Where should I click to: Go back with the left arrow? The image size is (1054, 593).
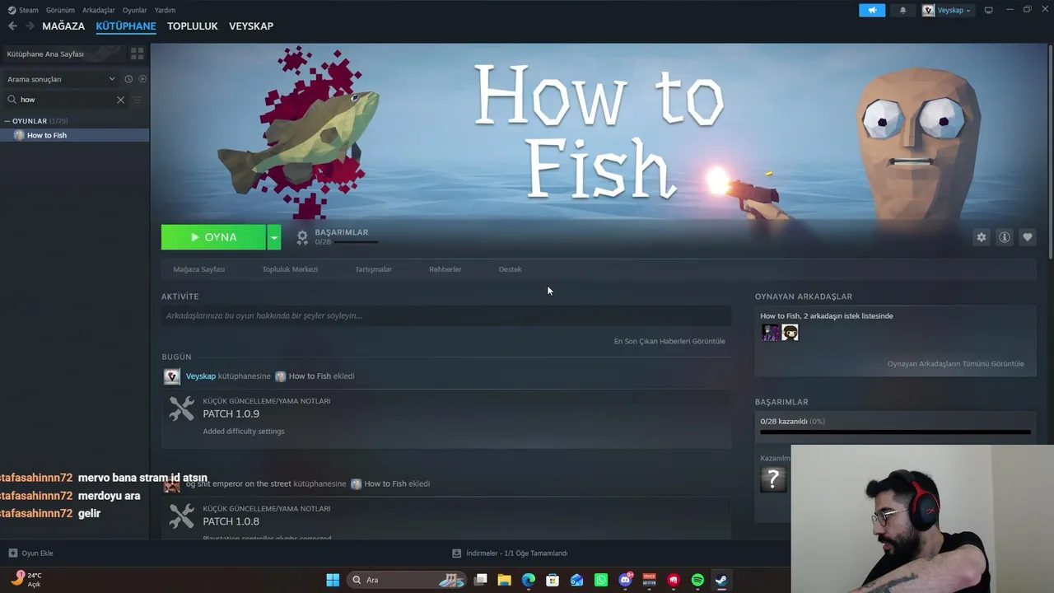(x=12, y=26)
